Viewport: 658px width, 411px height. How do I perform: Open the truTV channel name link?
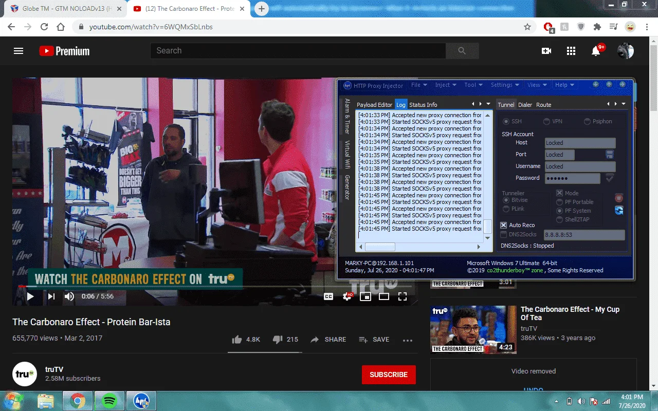coord(54,369)
